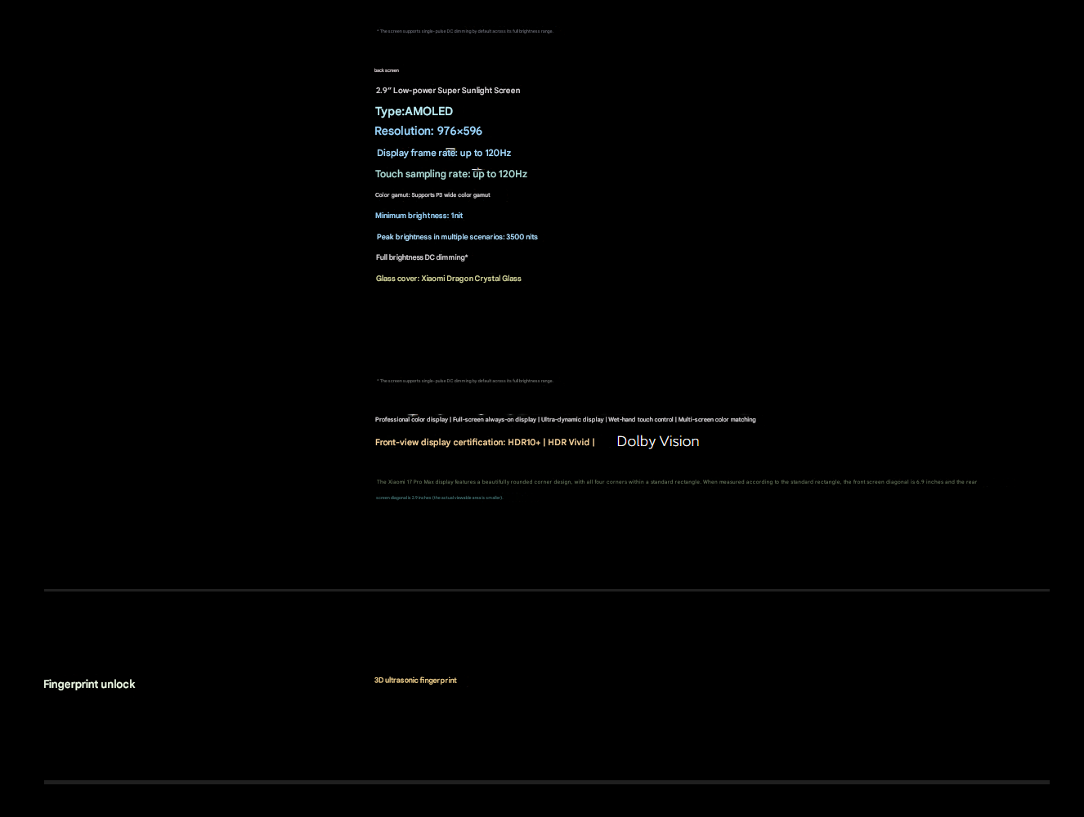The height and width of the screenshot is (817, 1084).
Task: Select the Full brightness DC dimming text
Action: (x=422, y=257)
